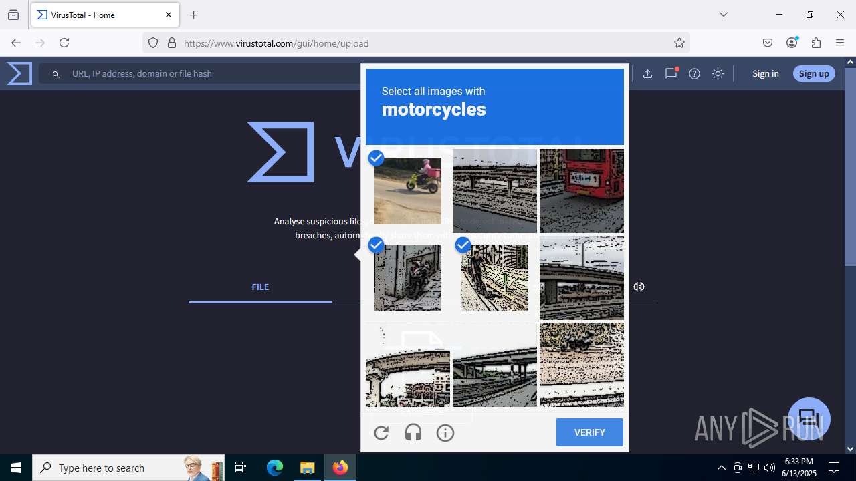
Task: Show hidden system tray icons chevron
Action: tap(721, 468)
